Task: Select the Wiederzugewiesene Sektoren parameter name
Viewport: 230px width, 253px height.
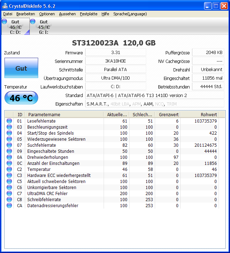Action: tap(56, 139)
